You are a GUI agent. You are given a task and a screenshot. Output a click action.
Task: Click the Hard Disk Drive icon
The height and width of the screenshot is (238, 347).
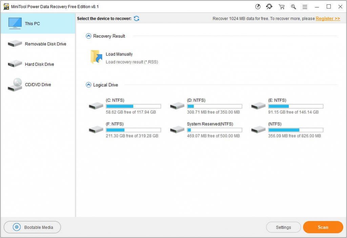click(15, 64)
